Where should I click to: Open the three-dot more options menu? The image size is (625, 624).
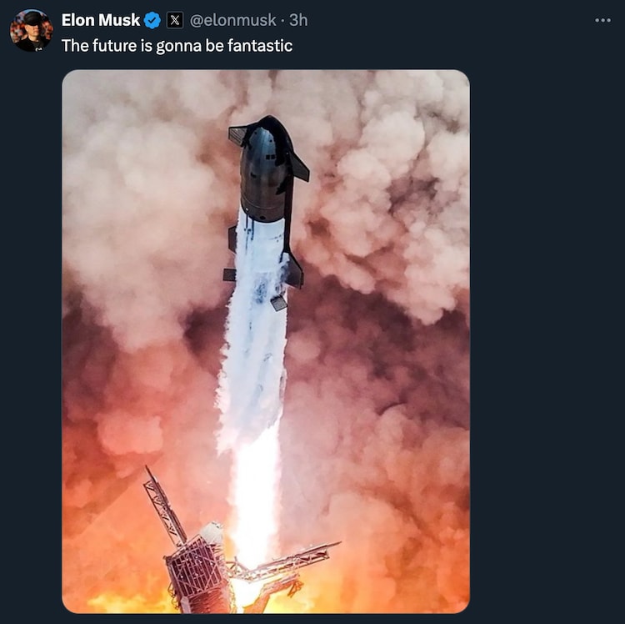602,20
